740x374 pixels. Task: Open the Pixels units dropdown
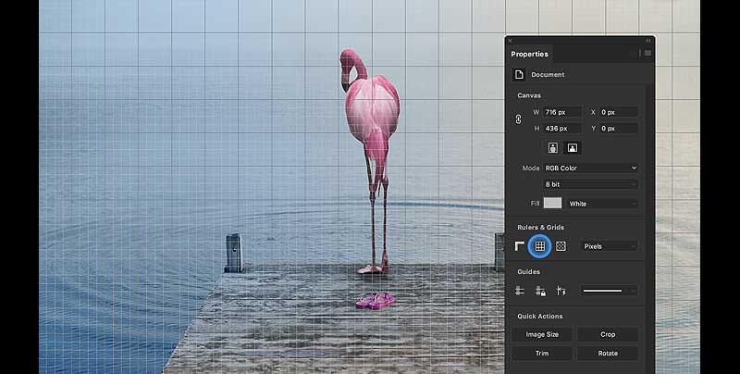pos(610,246)
